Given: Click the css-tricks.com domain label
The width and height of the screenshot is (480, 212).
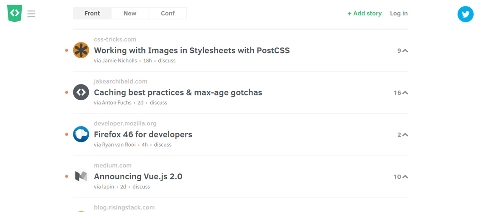Looking at the screenshot, I should click(115, 39).
